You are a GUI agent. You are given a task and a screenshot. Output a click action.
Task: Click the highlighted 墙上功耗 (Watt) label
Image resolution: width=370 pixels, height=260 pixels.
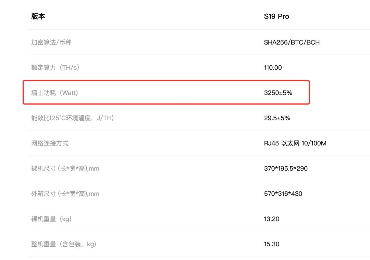pyautogui.click(x=55, y=92)
